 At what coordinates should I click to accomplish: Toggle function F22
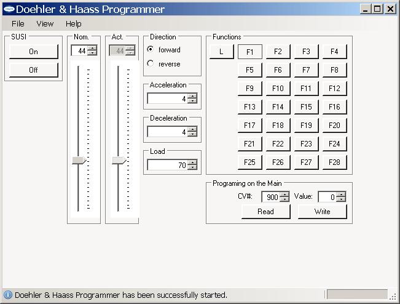pyautogui.click(x=278, y=144)
